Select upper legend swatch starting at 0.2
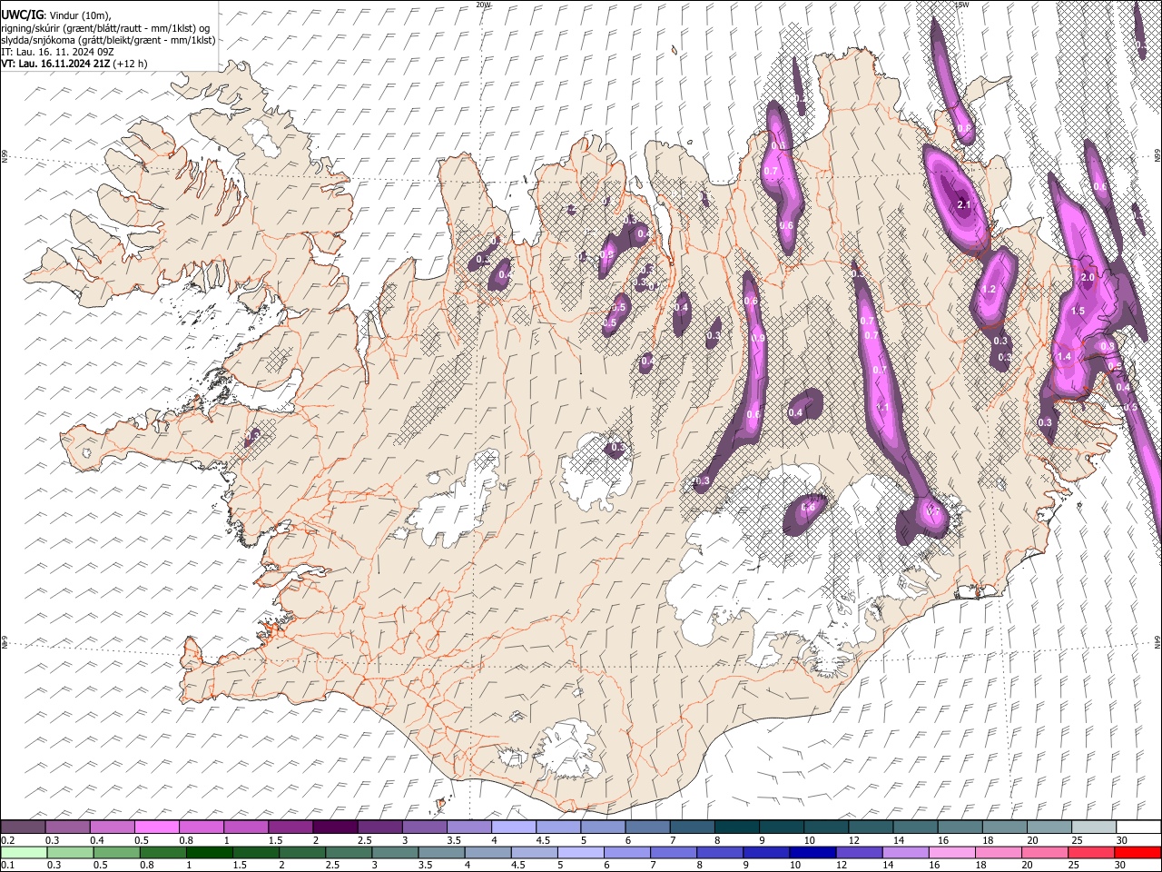Screen dimensions: 1162x872 tap(23, 827)
